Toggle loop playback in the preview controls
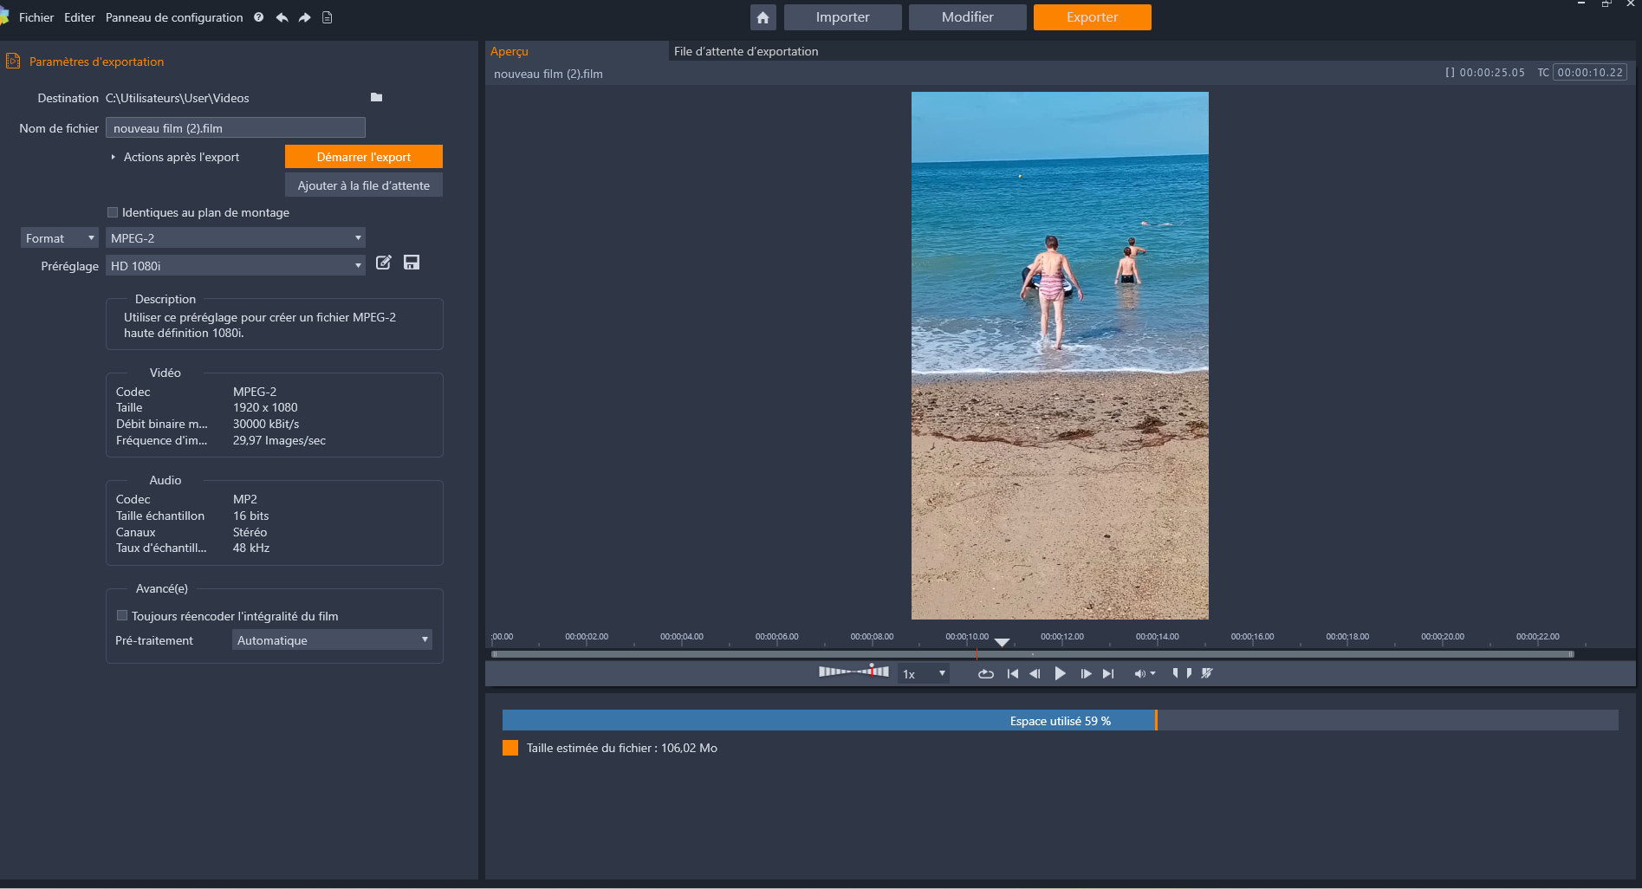The height and width of the screenshot is (889, 1642). pyautogui.click(x=985, y=673)
